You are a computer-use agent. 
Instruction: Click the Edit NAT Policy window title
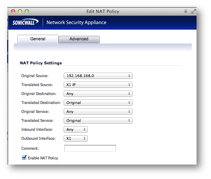(x=103, y=11)
